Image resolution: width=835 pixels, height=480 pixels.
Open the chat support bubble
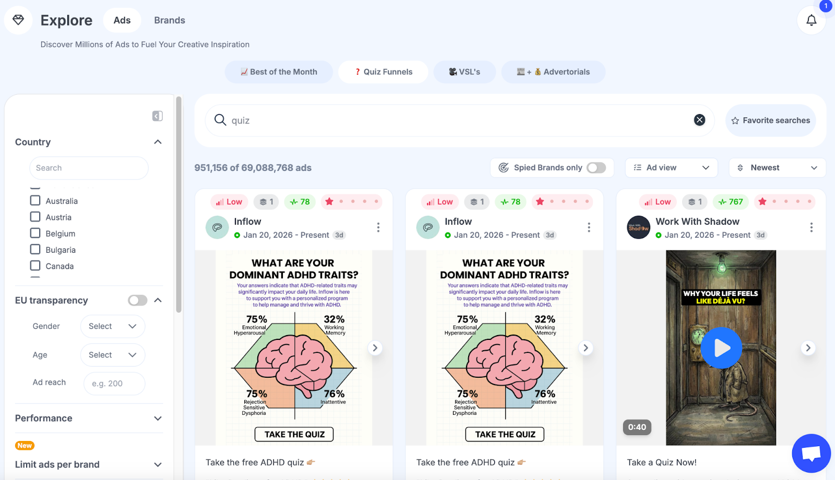[x=811, y=453]
